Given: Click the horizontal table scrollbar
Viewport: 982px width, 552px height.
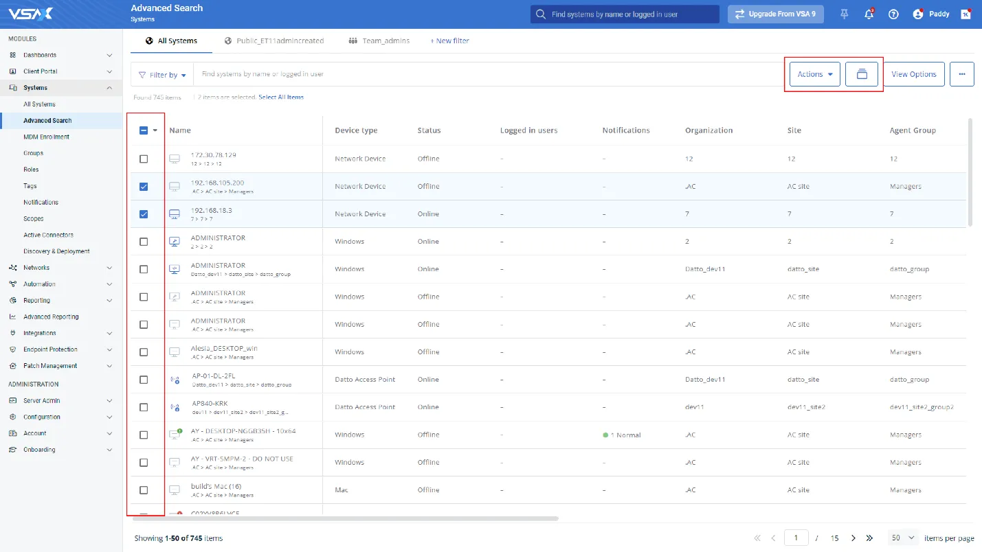Looking at the screenshot, I should tap(344, 518).
